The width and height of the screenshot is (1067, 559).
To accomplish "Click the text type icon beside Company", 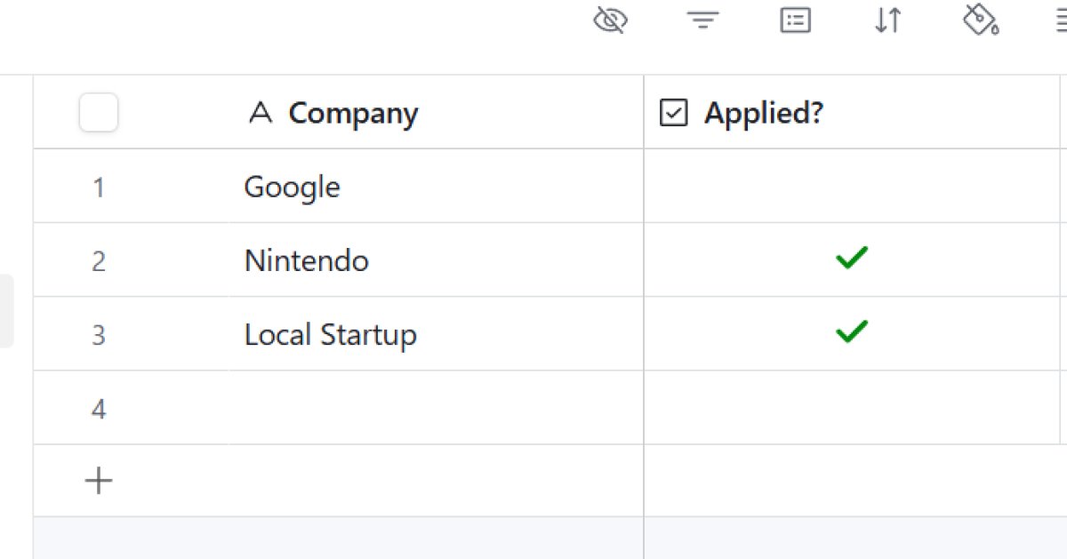I will (260, 113).
